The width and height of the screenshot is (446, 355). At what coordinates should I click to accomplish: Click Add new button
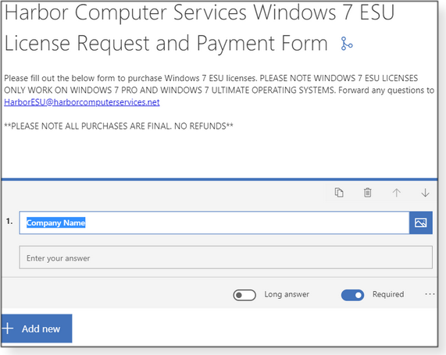point(37,328)
